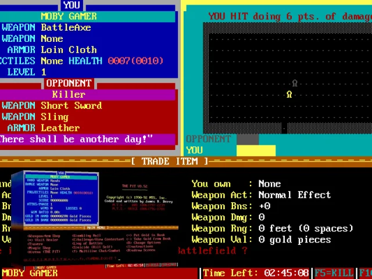The image size is (372, 279).
Task: Click the cut-off F10 key beside F5=KILL
Action: (x=366, y=273)
